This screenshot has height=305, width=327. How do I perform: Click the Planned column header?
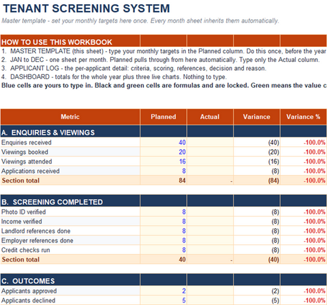click(163, 116)
